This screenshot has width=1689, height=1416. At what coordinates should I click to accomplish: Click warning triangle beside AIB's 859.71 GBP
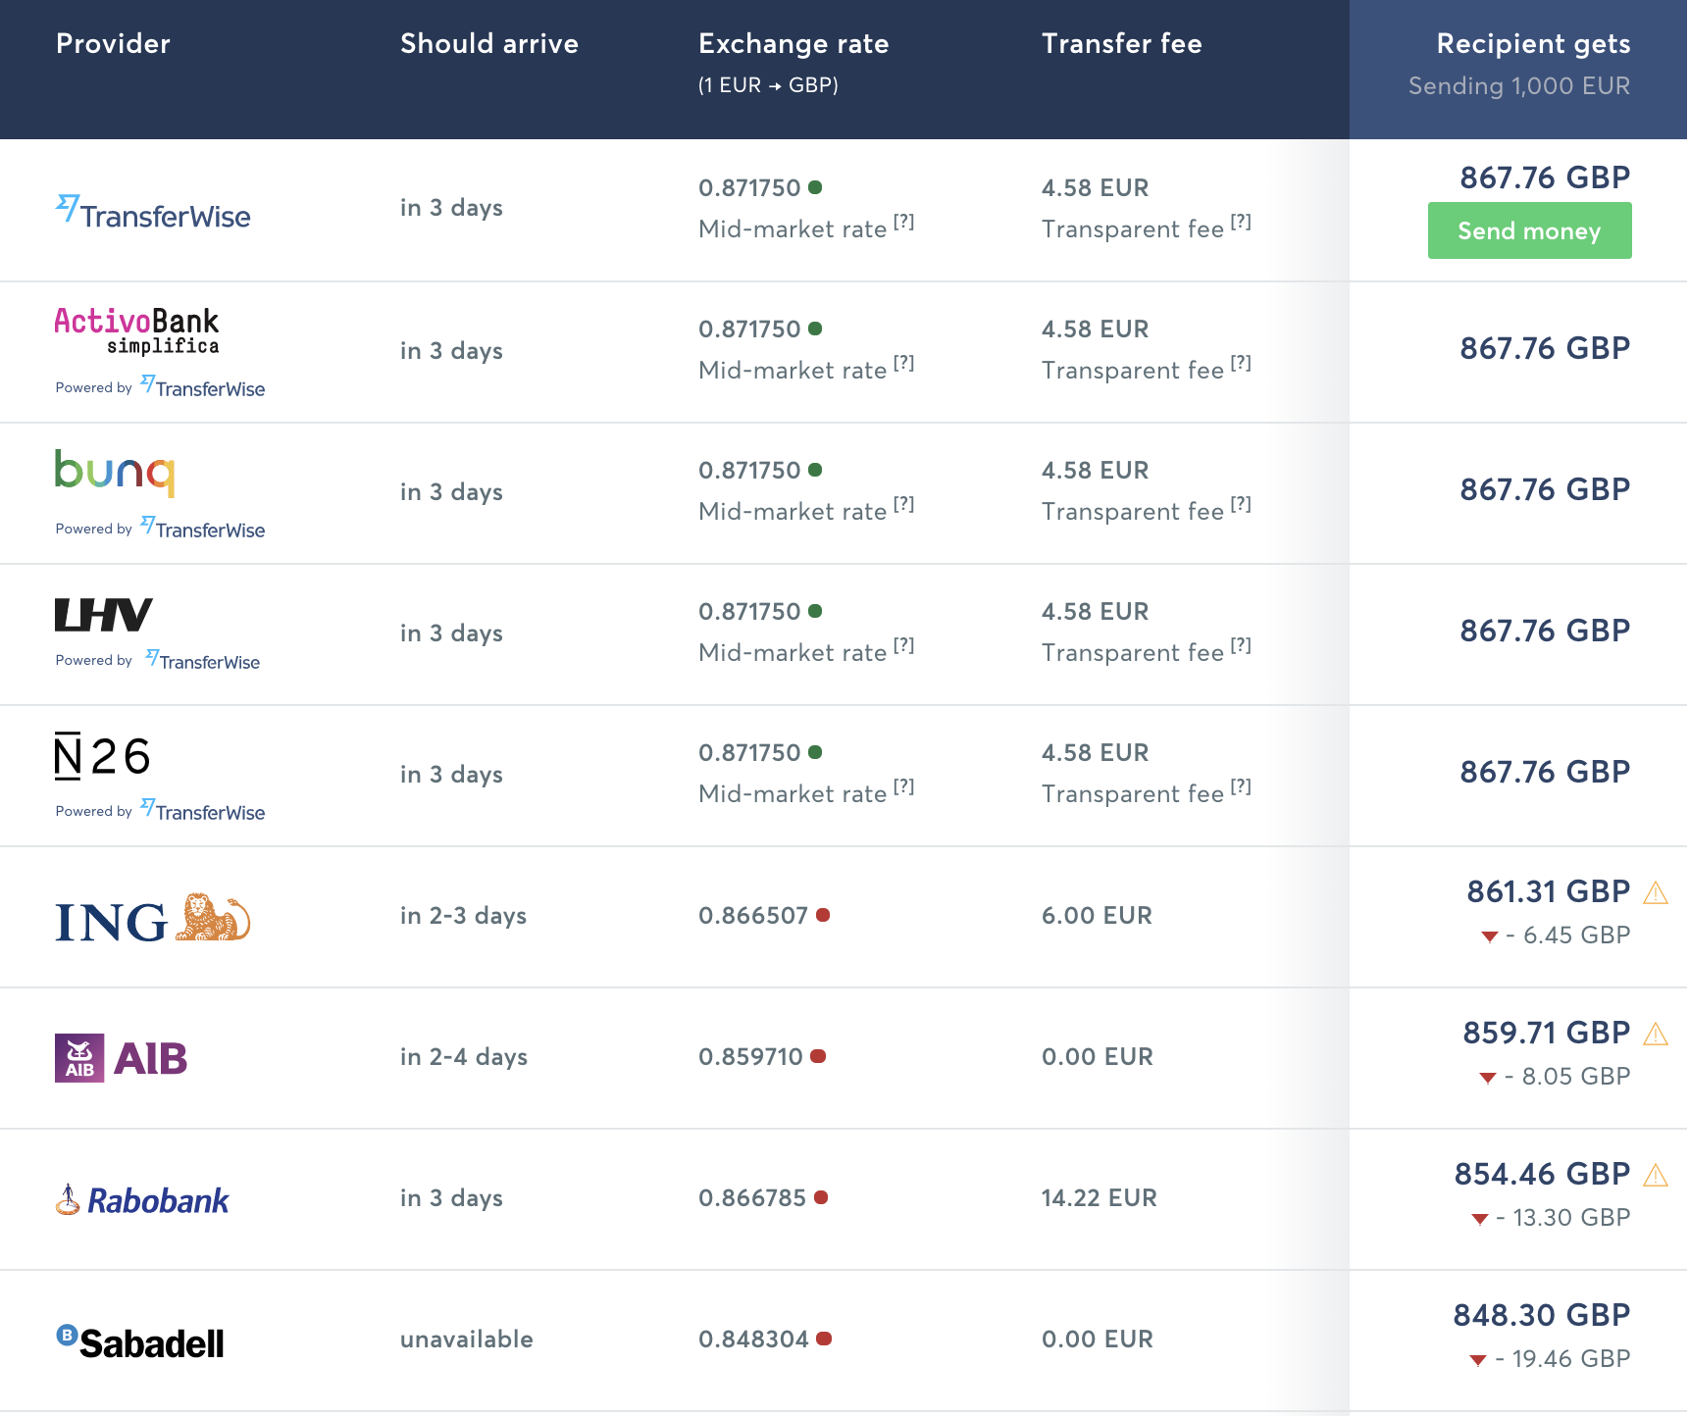[x=1656, y=1034]
